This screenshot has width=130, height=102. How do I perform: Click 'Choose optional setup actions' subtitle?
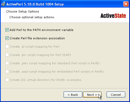32,17
